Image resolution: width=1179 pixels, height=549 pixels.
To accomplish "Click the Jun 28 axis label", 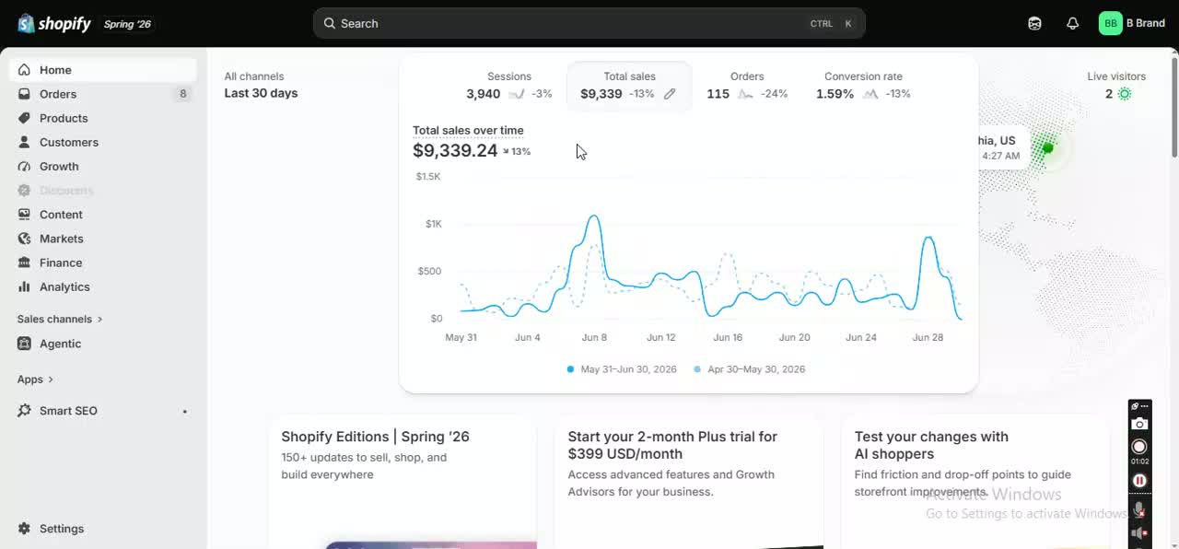I will point(928,338).
